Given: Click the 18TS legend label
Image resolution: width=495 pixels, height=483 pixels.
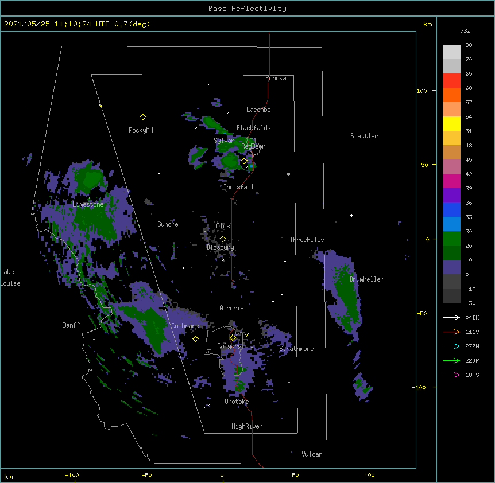Looking at the screenshot, I should point(472,375).
